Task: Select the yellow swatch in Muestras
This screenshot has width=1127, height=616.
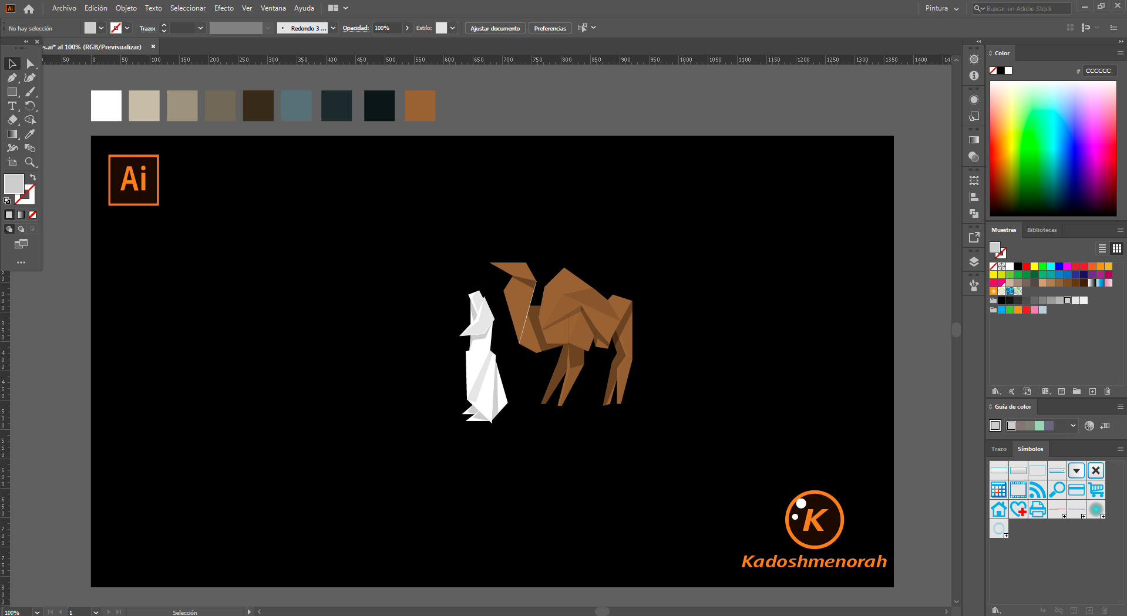Action: click(1034, 267)
